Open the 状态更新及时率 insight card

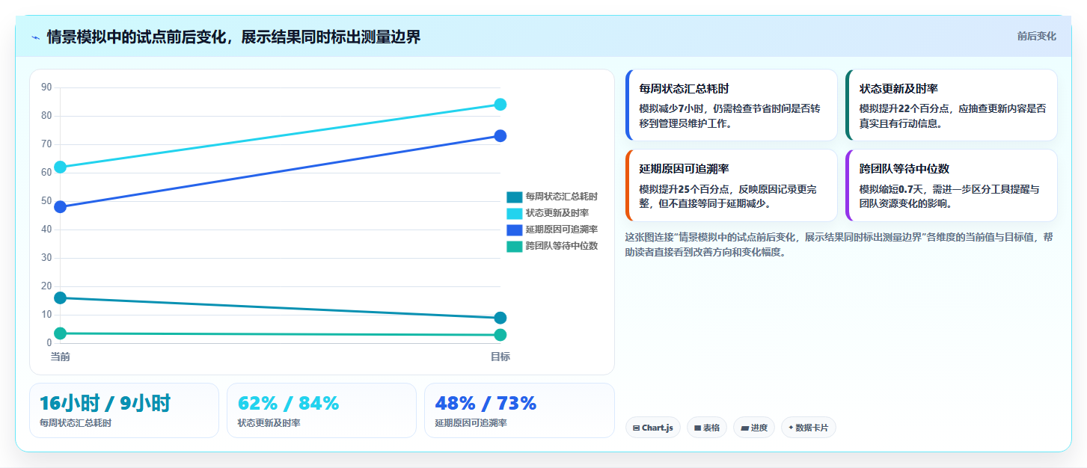coord(951,105)
